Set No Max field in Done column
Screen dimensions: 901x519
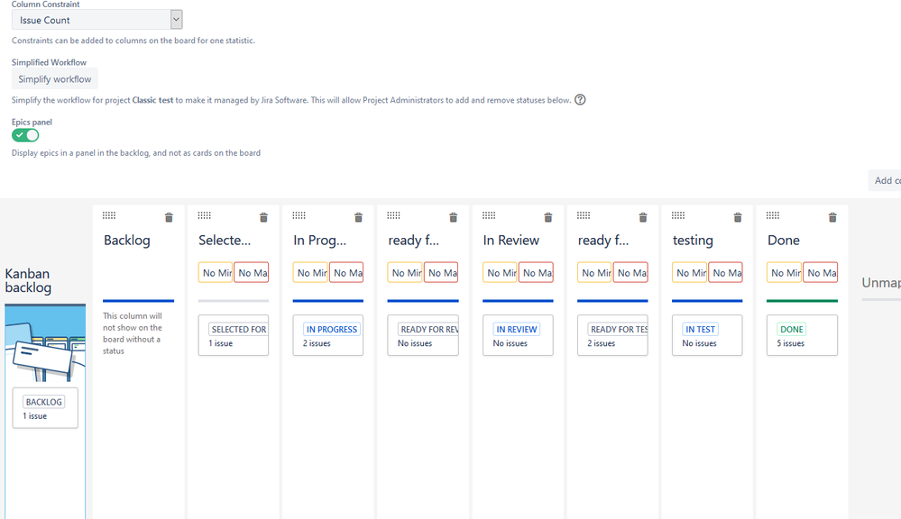click(x=821, y=273)
